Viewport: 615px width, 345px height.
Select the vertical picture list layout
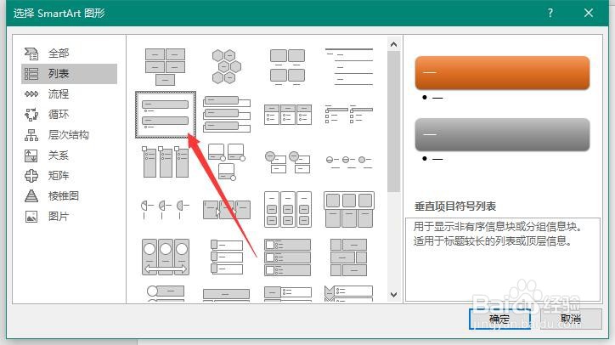tap(287, 257)
